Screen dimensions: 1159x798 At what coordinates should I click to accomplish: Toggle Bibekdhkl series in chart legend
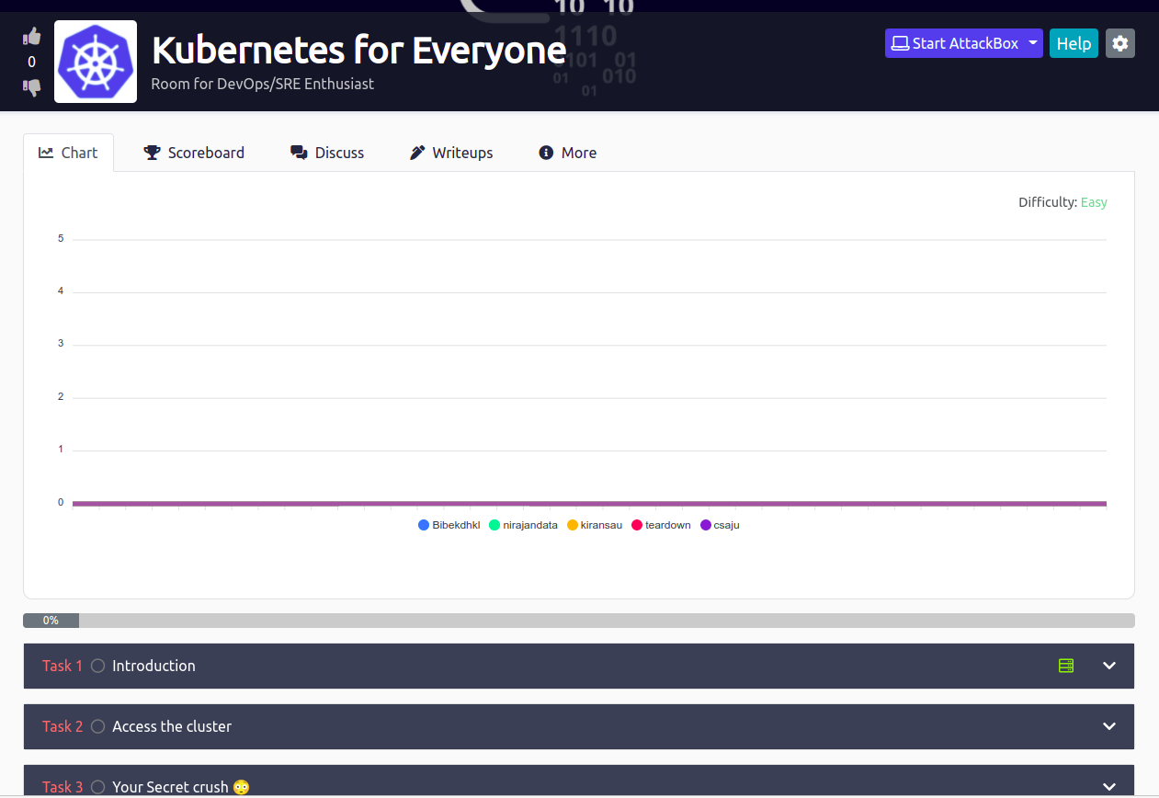(x=449, y=525)
